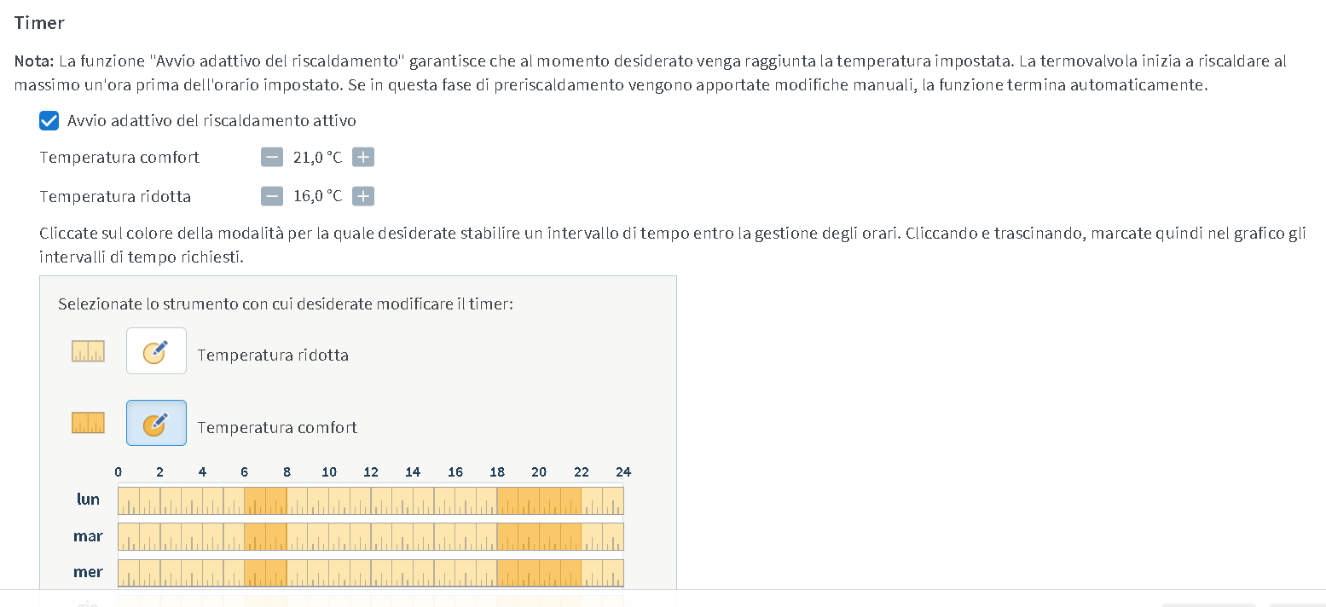The image size is (1326, 607).
Task: Increase reduced temperature with plus button
Action: [363, 196]
